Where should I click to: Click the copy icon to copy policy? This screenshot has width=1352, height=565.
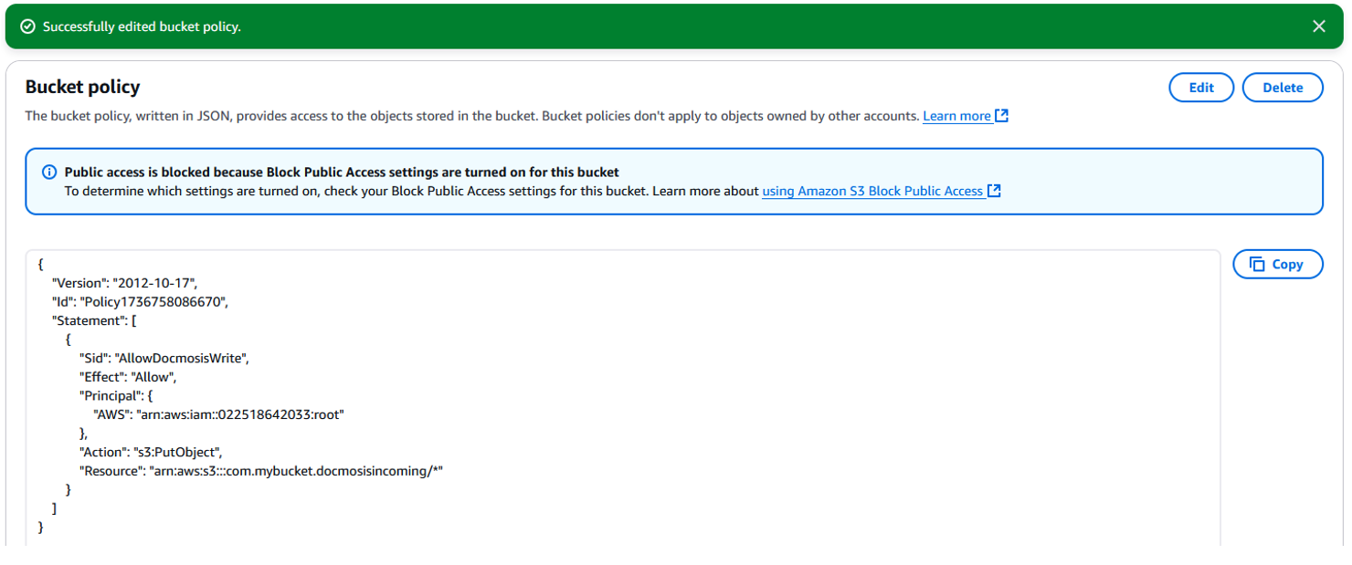(1257, 265)
